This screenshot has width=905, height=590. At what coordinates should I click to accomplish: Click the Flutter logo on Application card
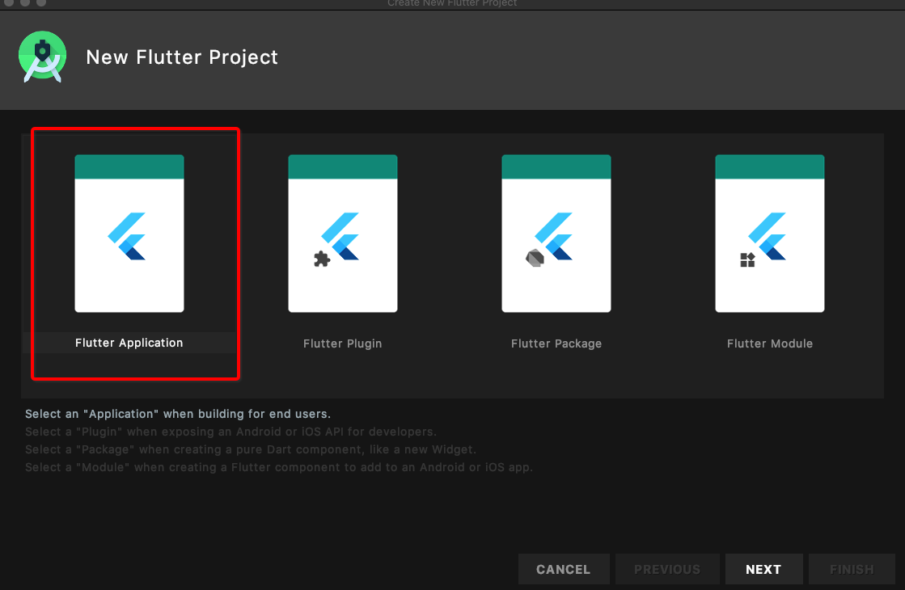(128, 235)
